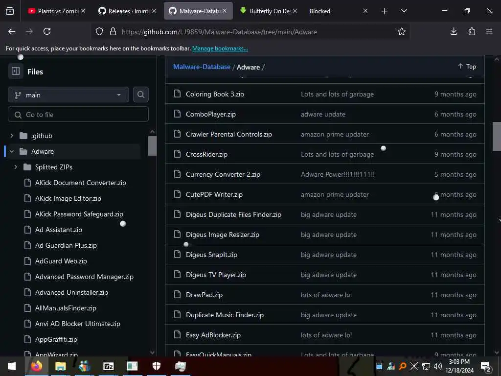Close the Plants vs Zombies tab
The image size is (501, 376).
(83, 11)
